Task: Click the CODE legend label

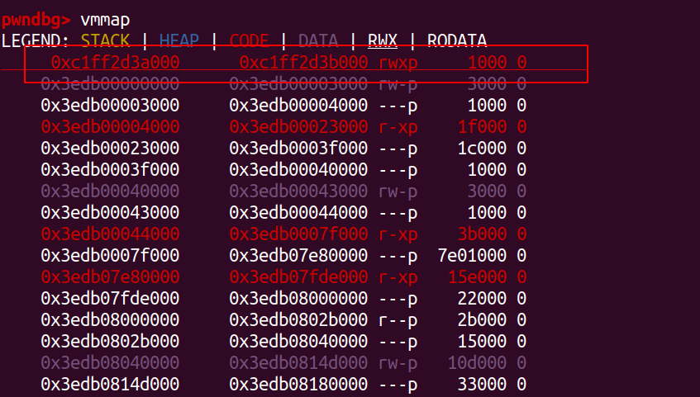Action: click(249, 40)
